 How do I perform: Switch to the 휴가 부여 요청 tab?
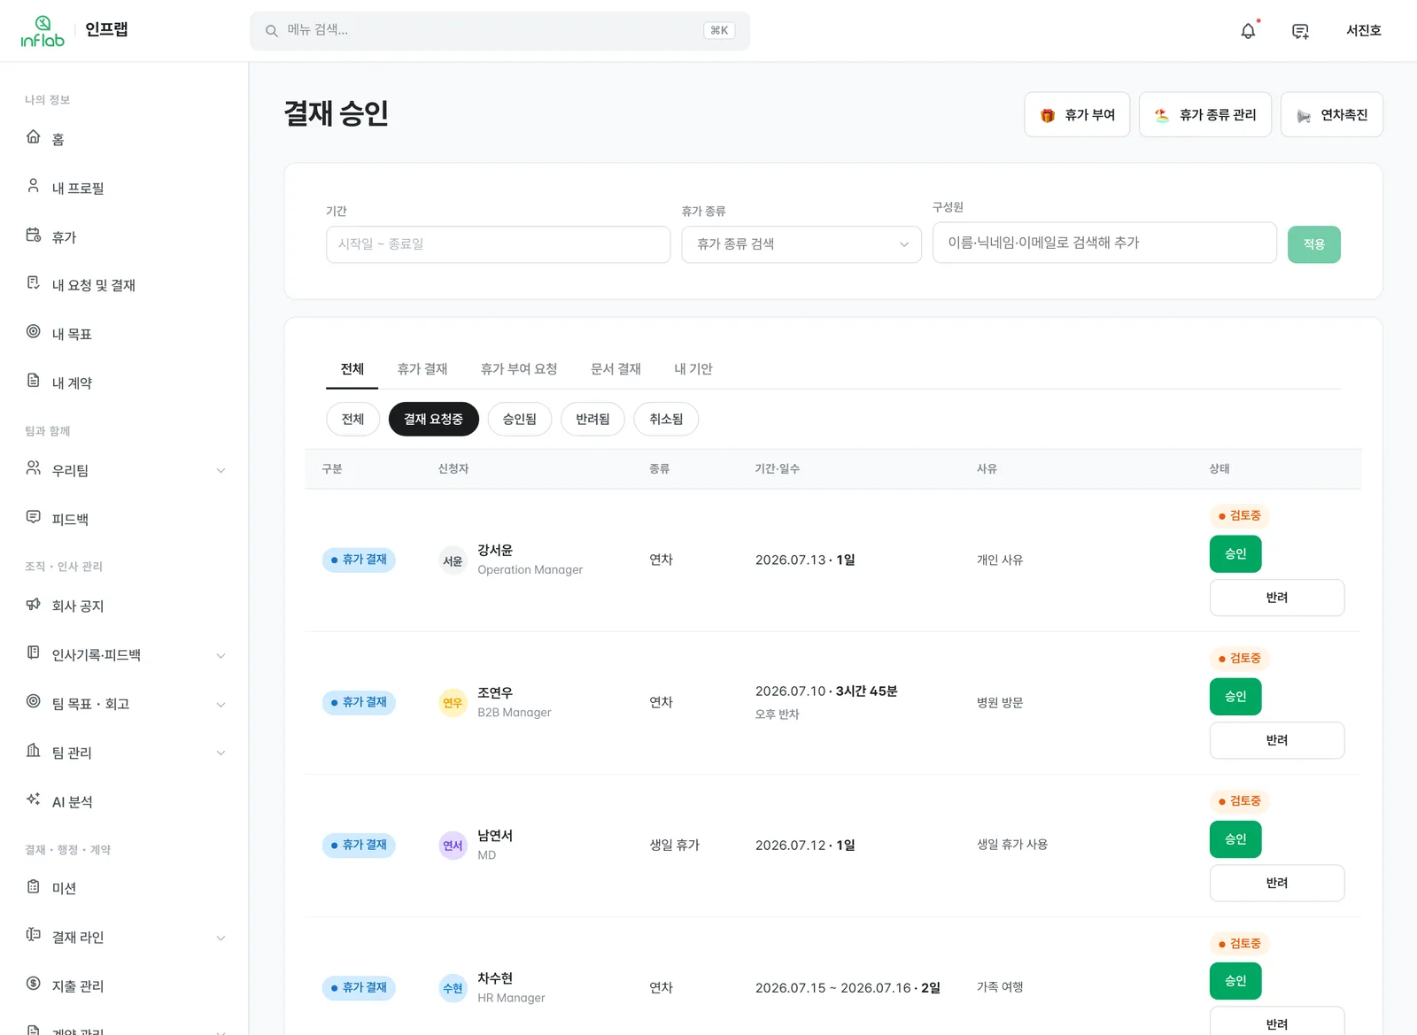click(x=519, y=369)
